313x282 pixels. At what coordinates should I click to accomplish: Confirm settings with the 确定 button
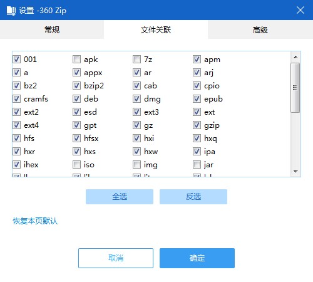point(197,258)
